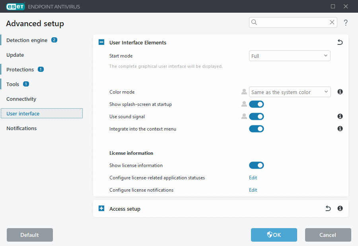This screenshot has width=358, height=246.
Task: Disable Integrate into the context menu
Action: coord(257,129)
